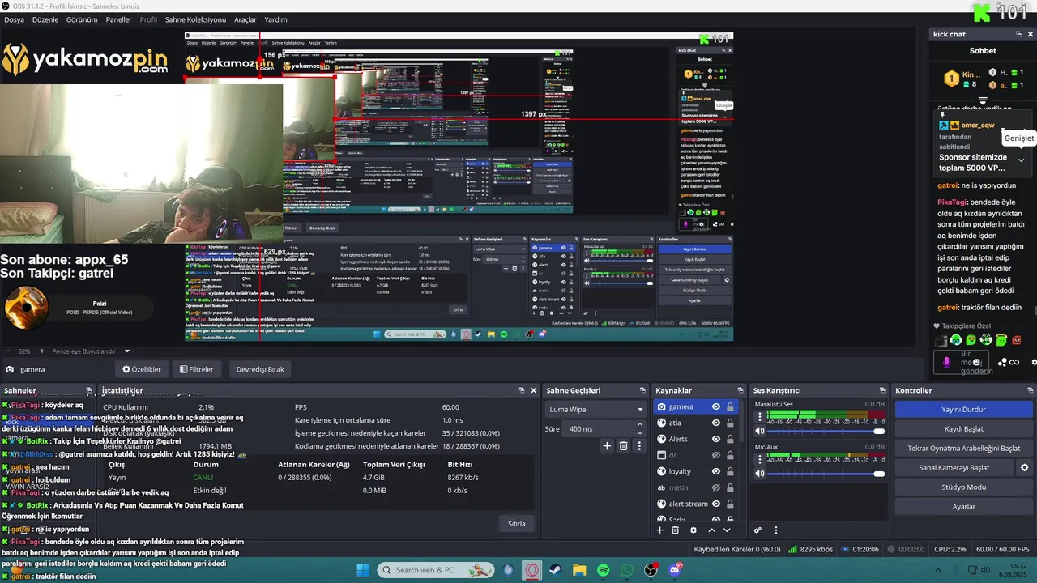1037x583 pixels.
Task: Open the Sahne Koleksiyonu menu
Action: [x=195, y=19]
